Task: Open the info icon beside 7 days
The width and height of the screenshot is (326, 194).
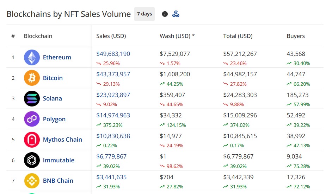Action: coord(165,14)
